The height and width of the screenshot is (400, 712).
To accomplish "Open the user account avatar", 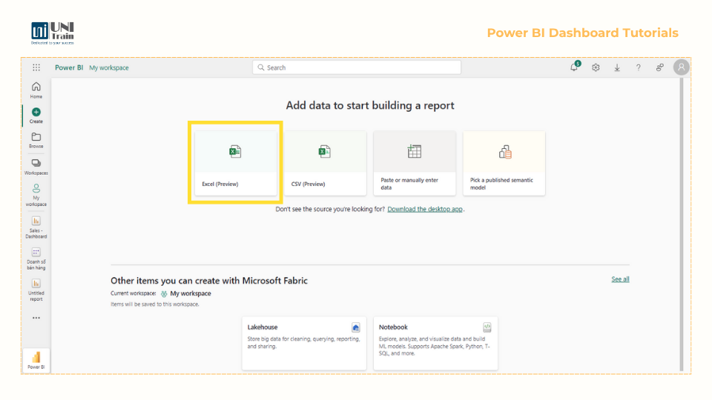I will [681, 67].
